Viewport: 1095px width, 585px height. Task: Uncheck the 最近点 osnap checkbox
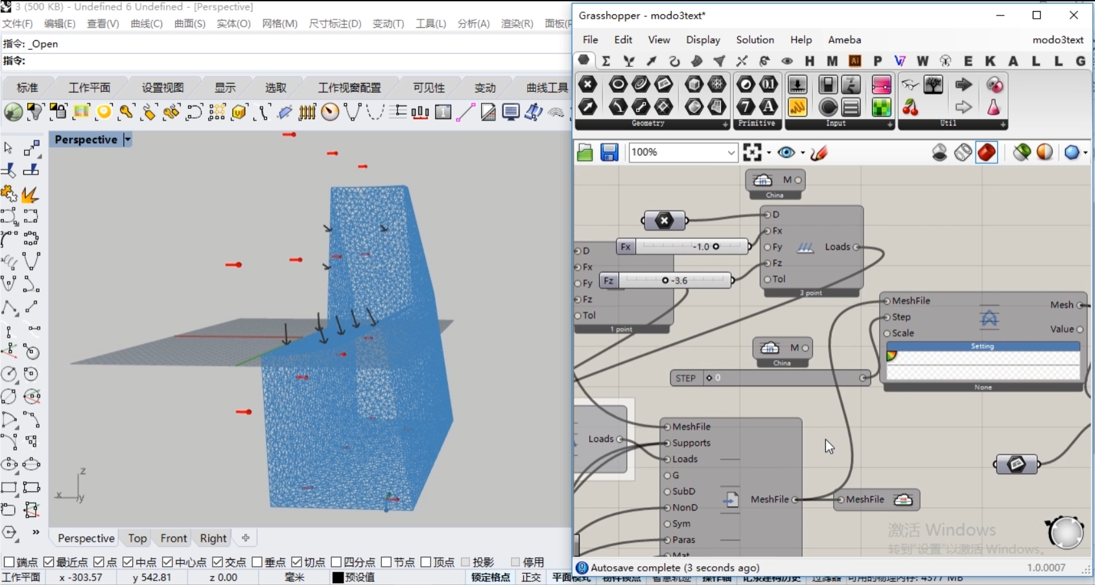pos(49,562)
